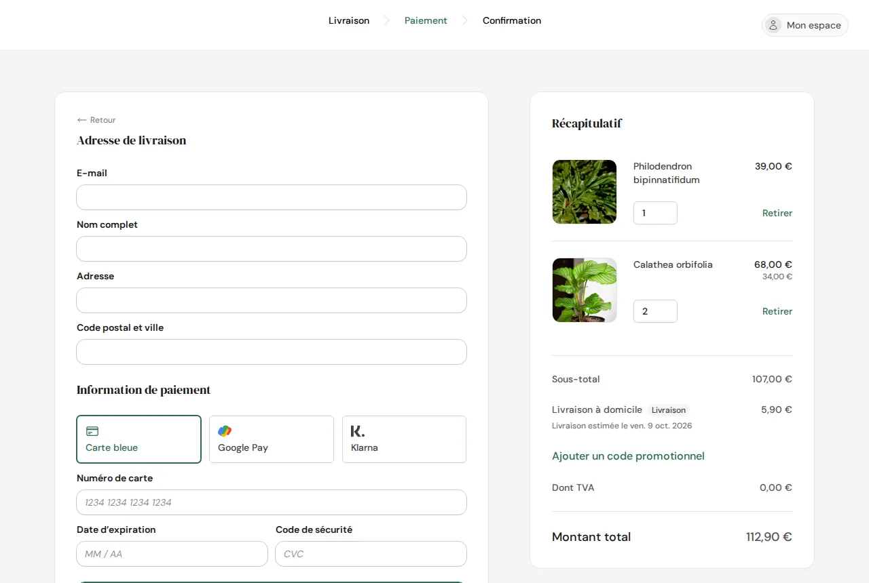Click the chevron between Livraison and Paiement
This screenshot has height=583, width=869.
[387, 21]
